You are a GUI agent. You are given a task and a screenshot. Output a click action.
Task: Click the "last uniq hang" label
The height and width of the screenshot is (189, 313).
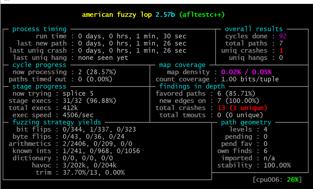point(39,58)
